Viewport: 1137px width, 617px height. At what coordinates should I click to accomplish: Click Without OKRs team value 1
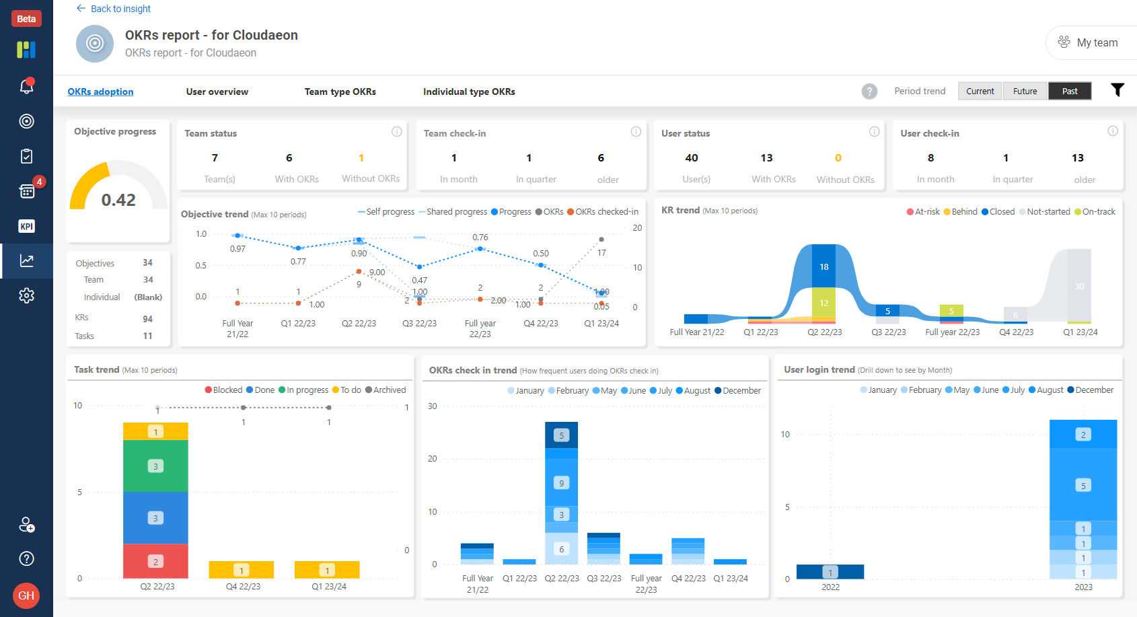point(361,158)
